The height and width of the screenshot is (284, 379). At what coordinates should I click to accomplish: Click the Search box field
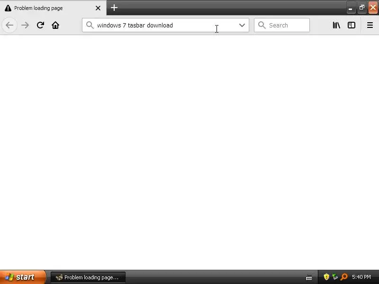tap(281, 25)
